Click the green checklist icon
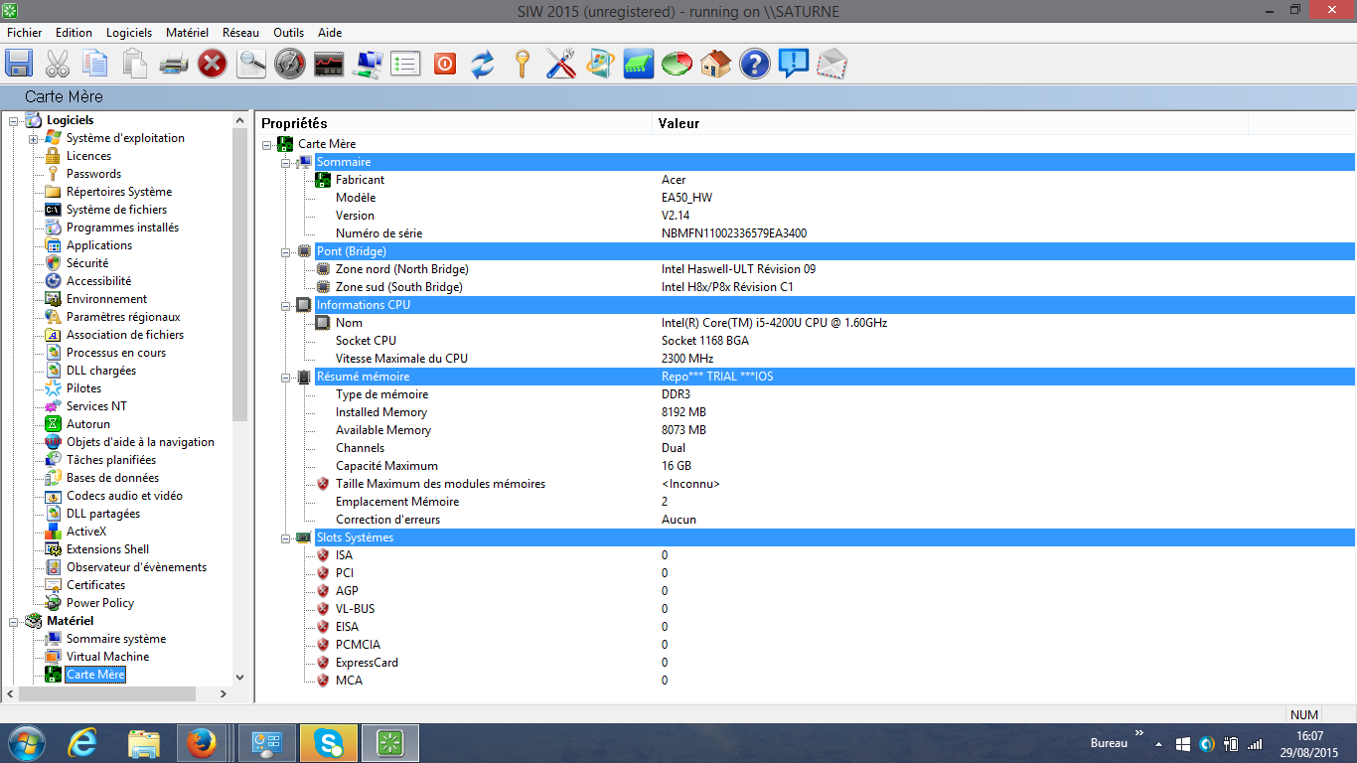 coord(405,65)
